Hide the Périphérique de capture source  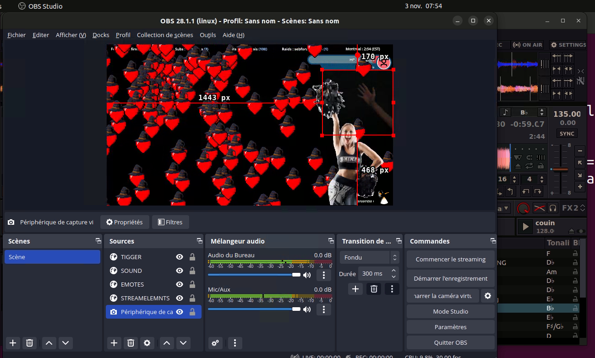[x=180, y=312]
